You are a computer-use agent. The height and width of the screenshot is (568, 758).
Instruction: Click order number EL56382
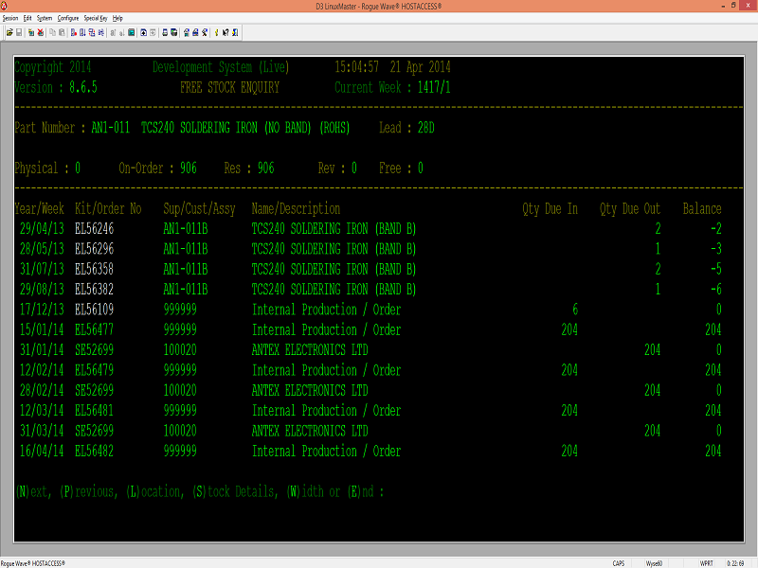click(94, 290)
